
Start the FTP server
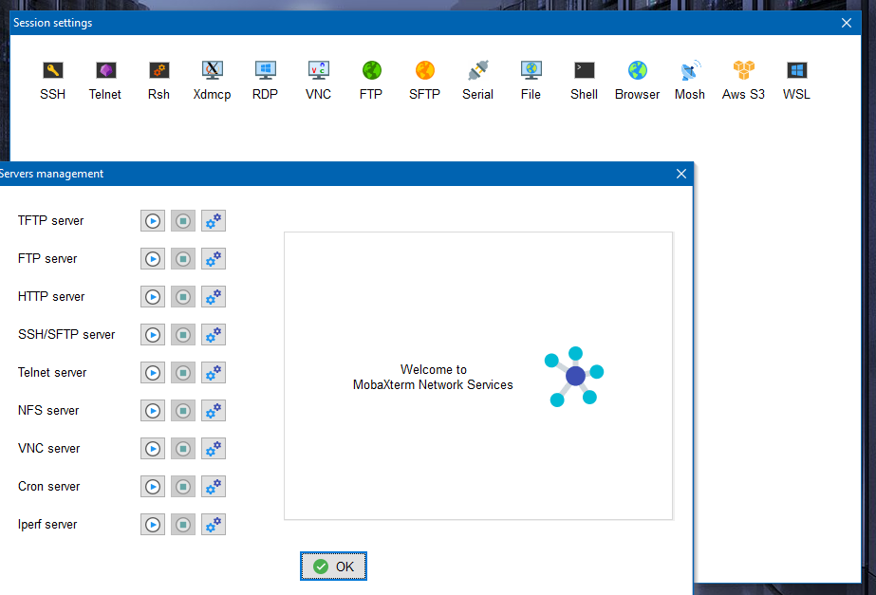(x=152, y=258)
